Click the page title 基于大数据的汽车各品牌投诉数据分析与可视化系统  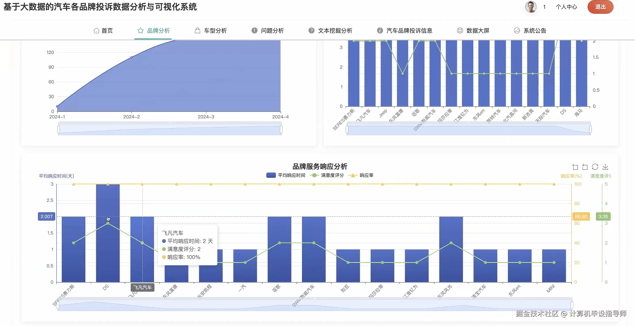(100, 7)
